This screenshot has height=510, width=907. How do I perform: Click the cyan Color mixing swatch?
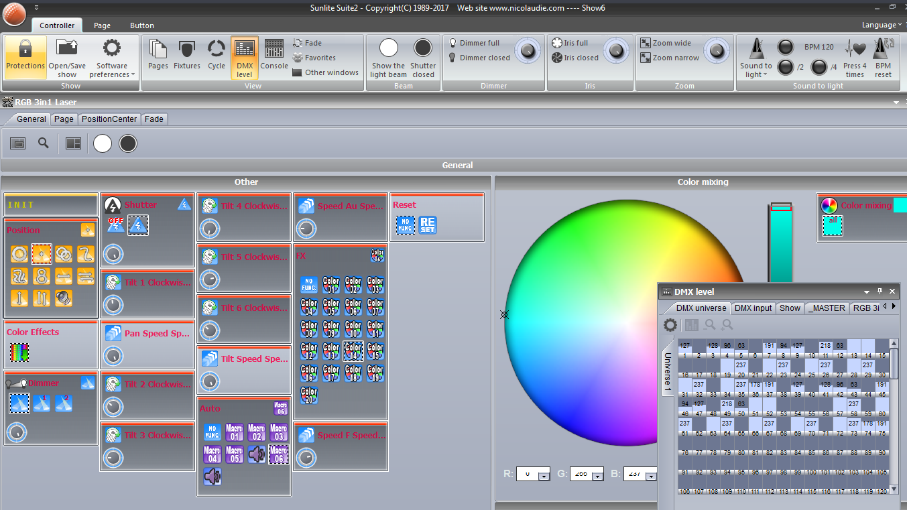[832, 226]
